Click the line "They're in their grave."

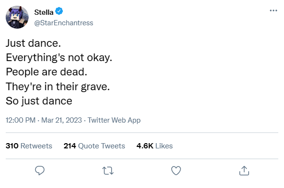[58, 86]
